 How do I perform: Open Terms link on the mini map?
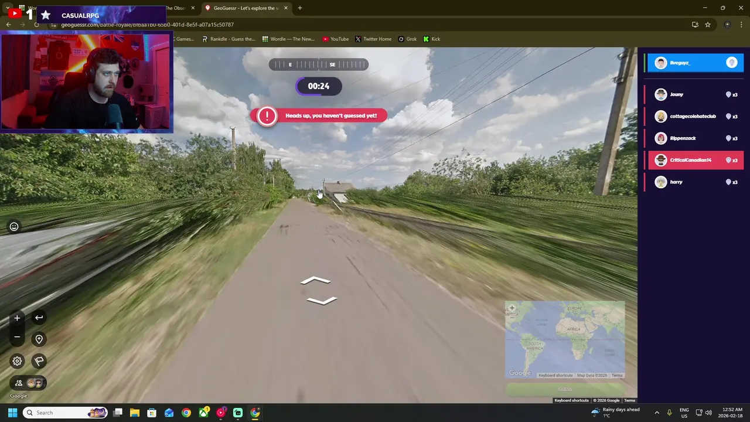tap(617, 375)
